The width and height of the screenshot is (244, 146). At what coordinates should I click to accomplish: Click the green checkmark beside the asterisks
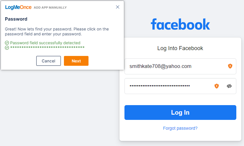(x=7, y=48)
